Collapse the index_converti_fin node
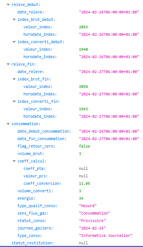The image size is (143, 247). 14,101
